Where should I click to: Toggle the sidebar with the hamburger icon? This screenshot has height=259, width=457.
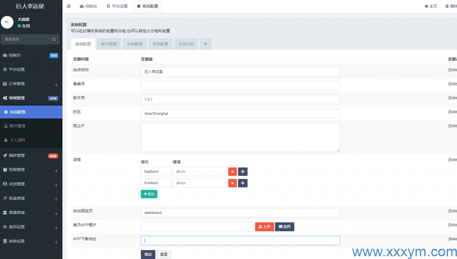pos(69,6)
